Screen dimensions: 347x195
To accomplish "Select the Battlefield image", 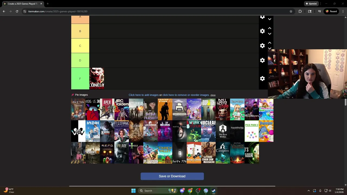I will pos(136,109).
